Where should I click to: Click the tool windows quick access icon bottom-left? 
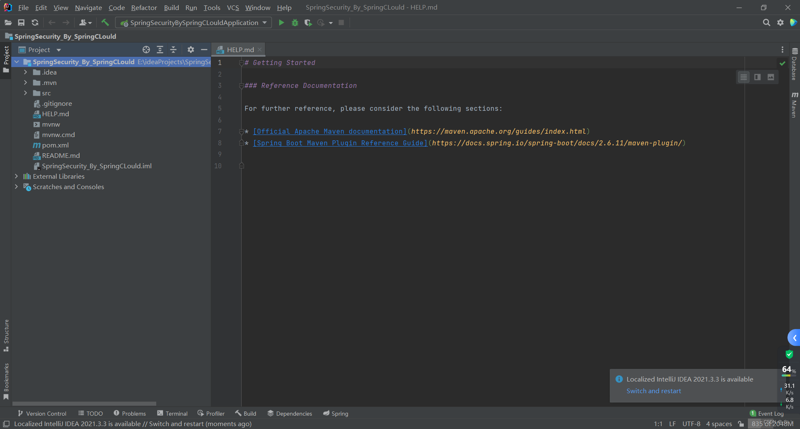tap(6, 424)
